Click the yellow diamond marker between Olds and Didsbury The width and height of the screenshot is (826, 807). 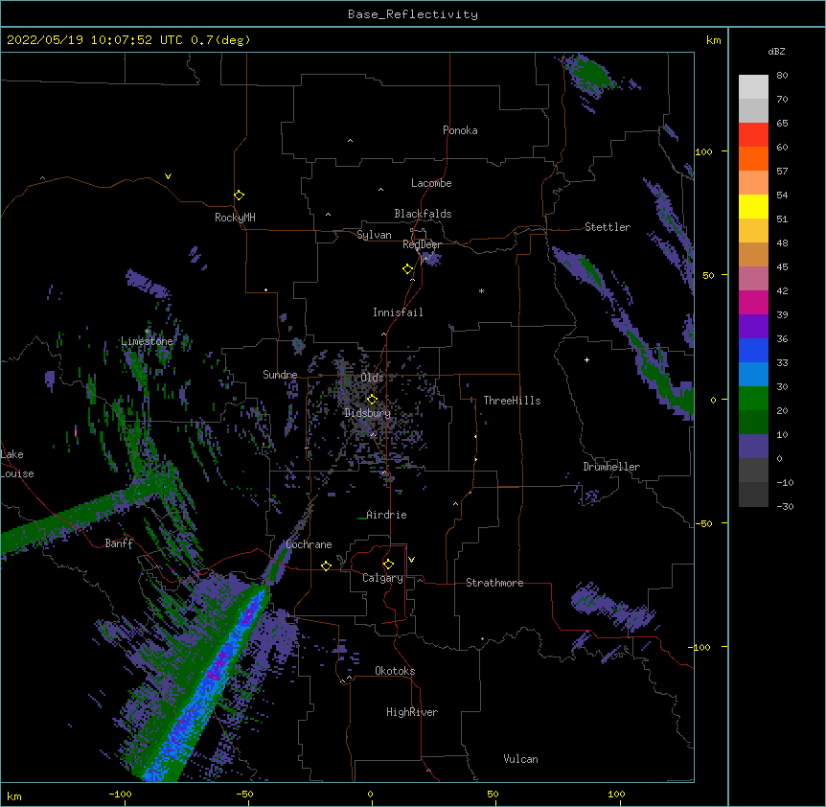click(372, 399)
